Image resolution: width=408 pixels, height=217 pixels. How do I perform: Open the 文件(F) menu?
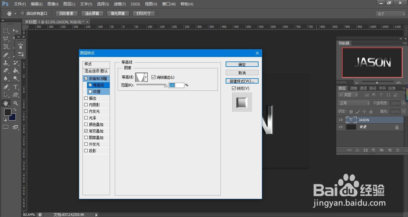(20, 4)
